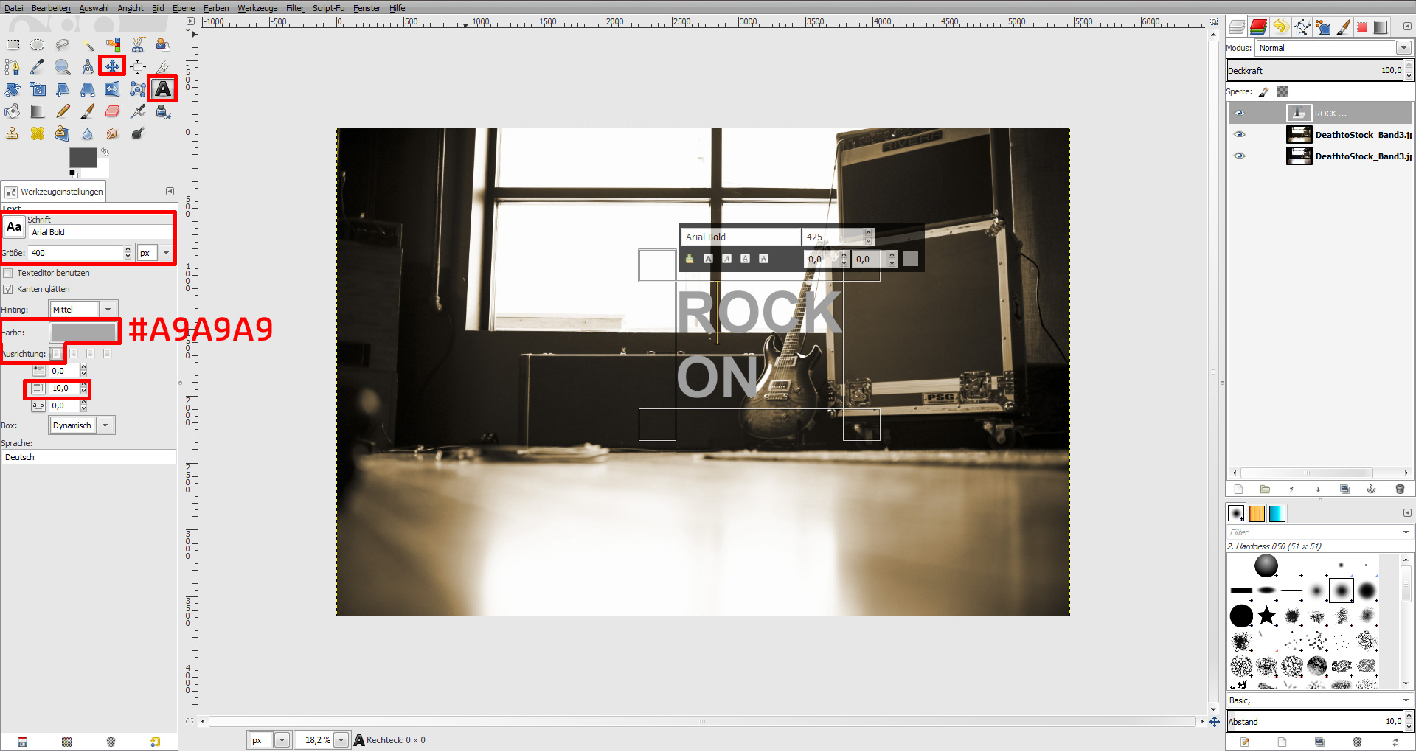The height and width of the screenshot is (752, 1416).
Task: Open the Farbe color swatch
Action: pos(84,332)
